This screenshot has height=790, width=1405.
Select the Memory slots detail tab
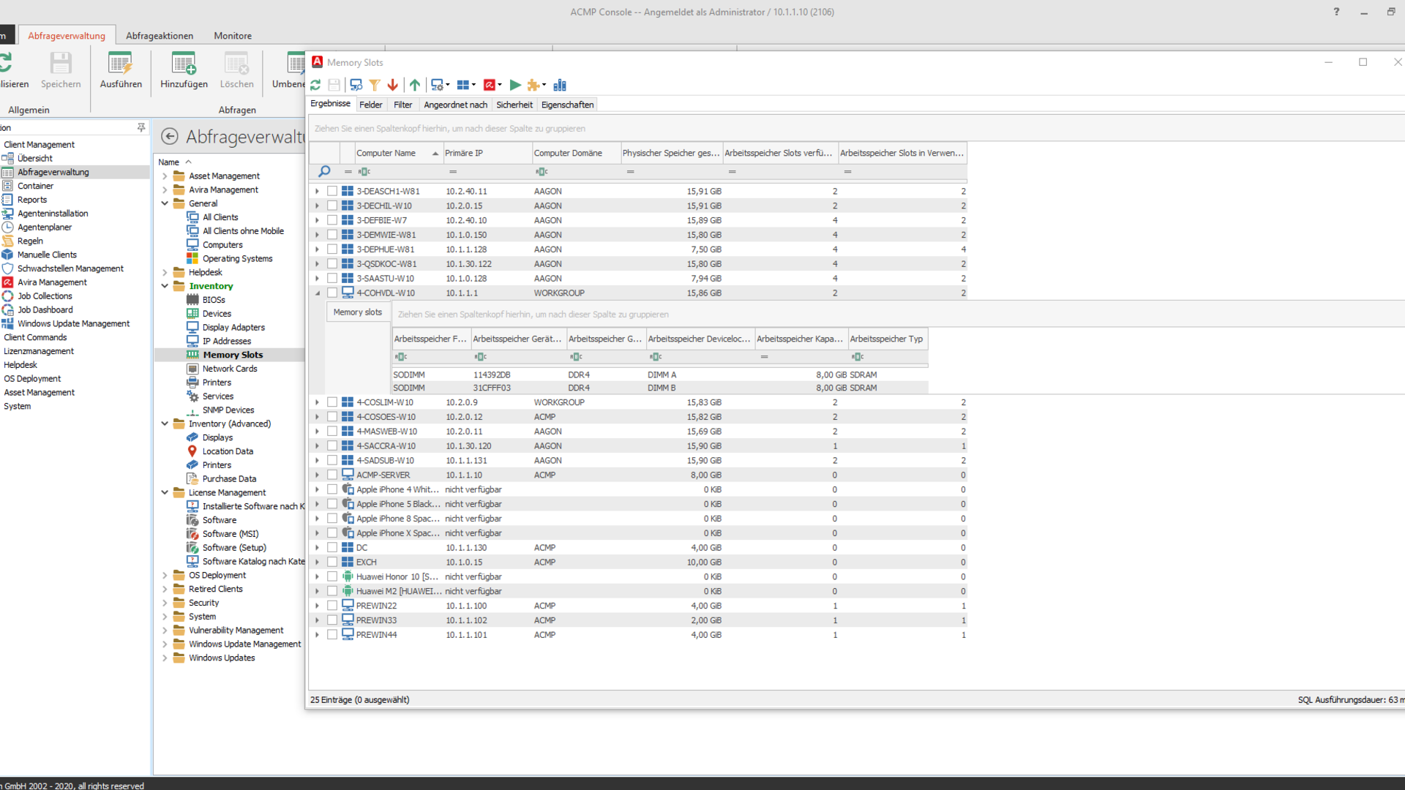[357, 312]
